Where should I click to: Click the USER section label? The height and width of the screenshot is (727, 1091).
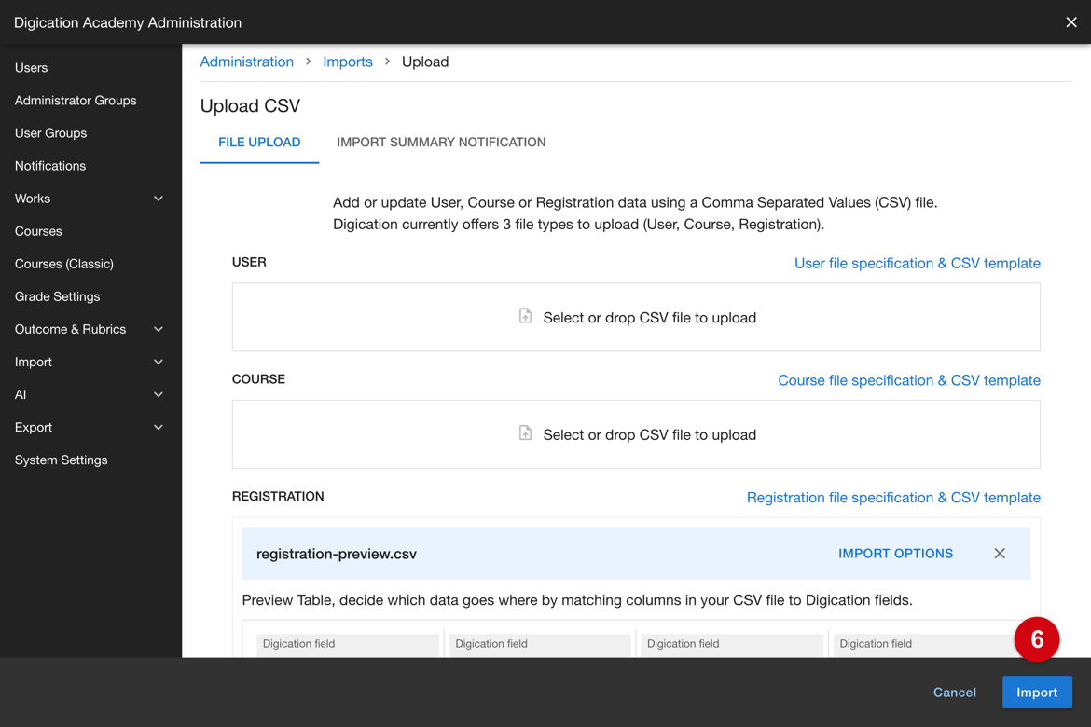pos(249,262)
